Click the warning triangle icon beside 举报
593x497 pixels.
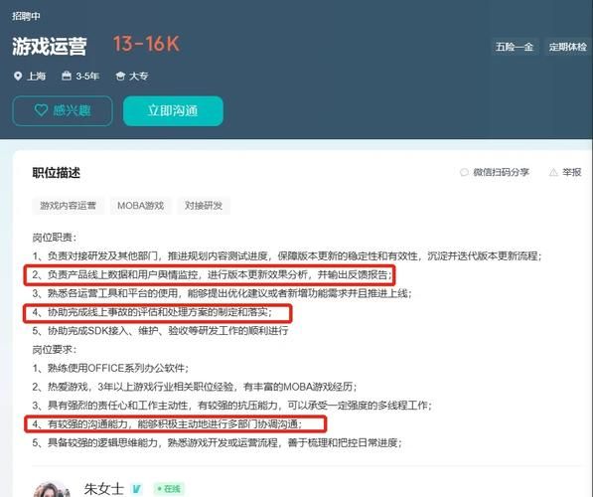tap(553, 173)
